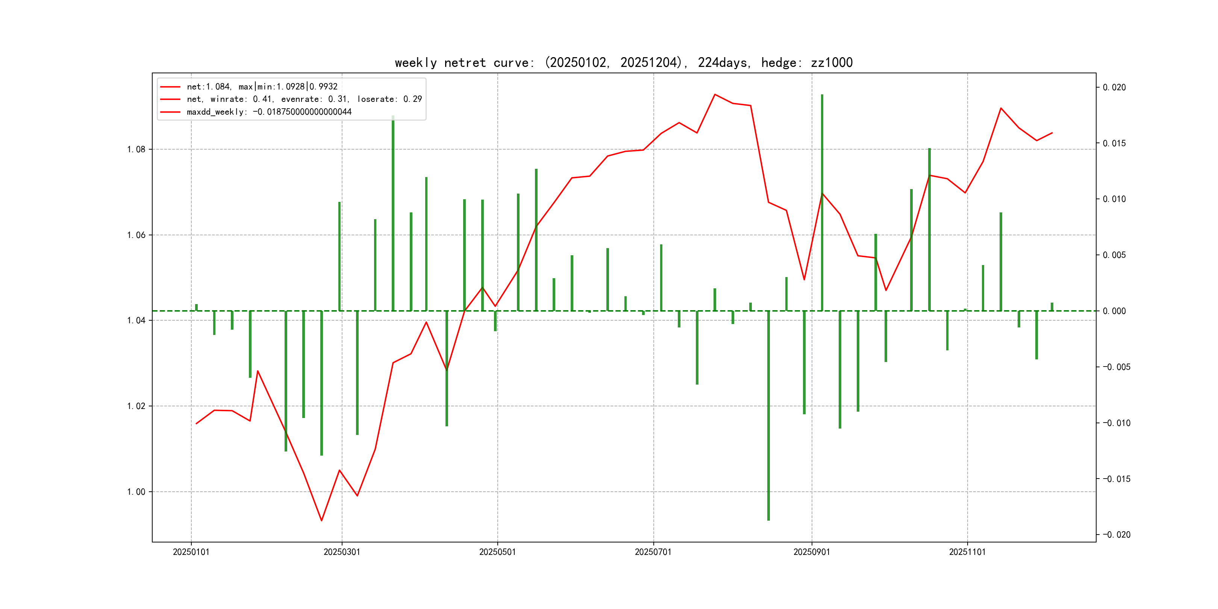
Task: Click left y-axis label 1.06
Action: pyautogui.click(x=136, y=235)
